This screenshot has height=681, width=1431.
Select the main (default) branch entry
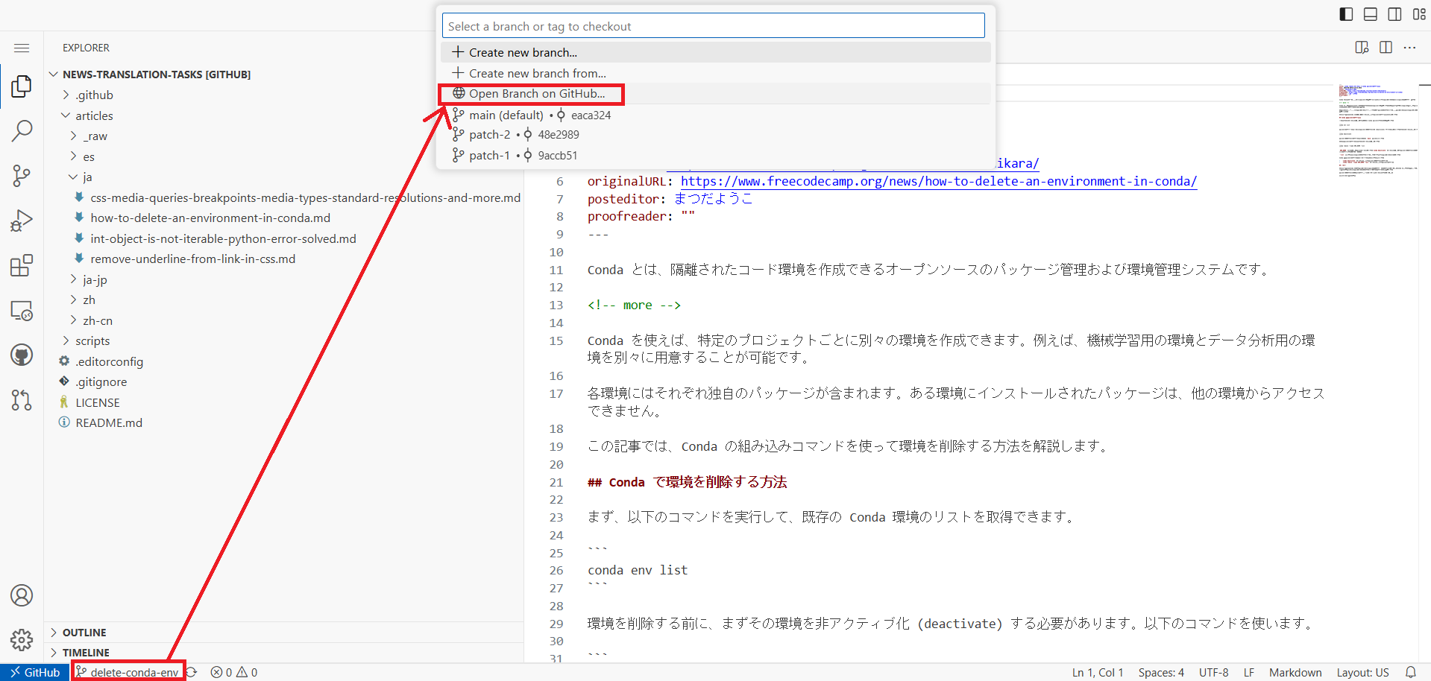[x=716, y=115]
